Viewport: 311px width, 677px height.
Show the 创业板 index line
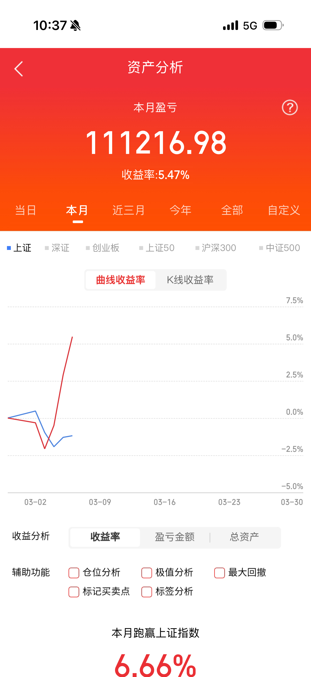click(103, 247)
